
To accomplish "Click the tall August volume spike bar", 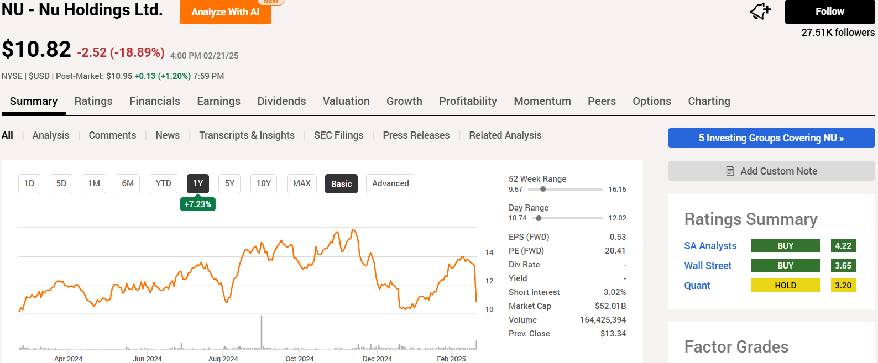I will pyautogui.click(x=262, y=333).
